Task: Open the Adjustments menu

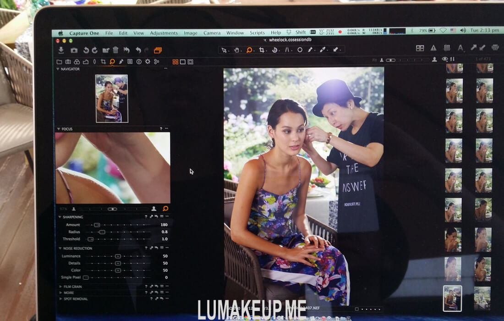Action: (164, 33)
